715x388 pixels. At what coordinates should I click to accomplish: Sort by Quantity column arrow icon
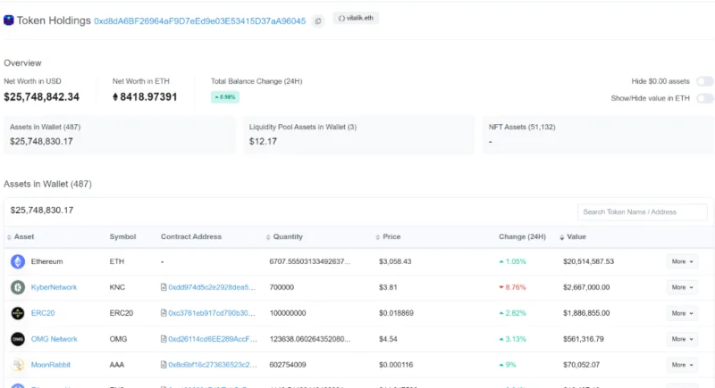[x=268, y=237]
